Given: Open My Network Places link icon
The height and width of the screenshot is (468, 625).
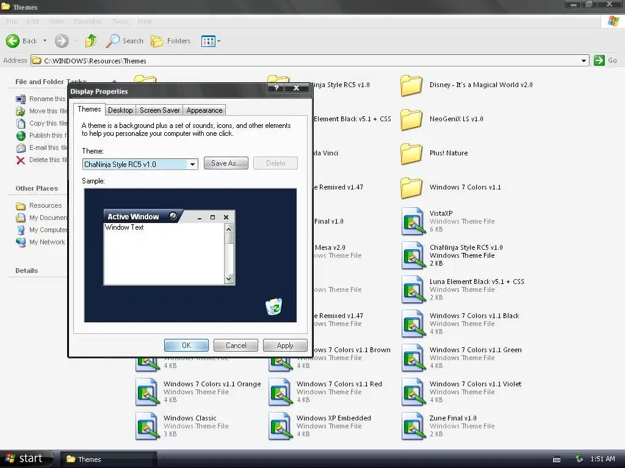Looking at the screenshot, I should pyautogui.click(x=21, y=242).
